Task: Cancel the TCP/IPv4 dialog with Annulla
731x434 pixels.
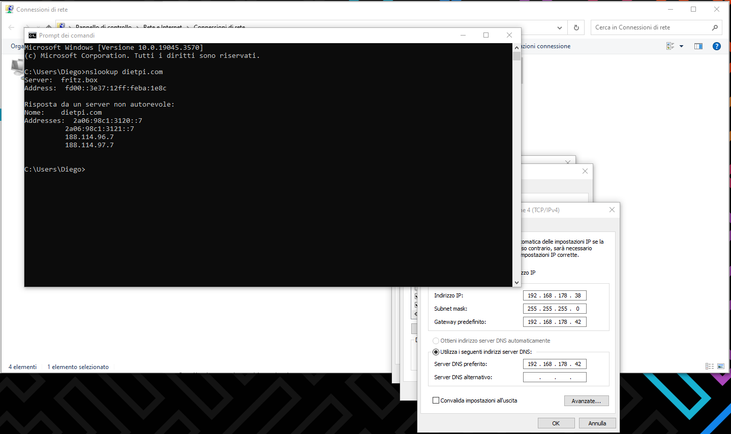Action: 597,423
